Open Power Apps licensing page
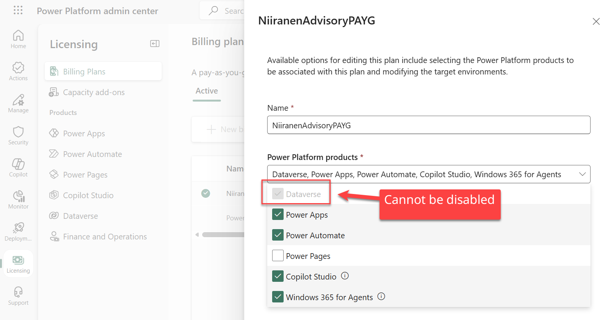This screenshot has height=320, width=602. click(103, 133)
